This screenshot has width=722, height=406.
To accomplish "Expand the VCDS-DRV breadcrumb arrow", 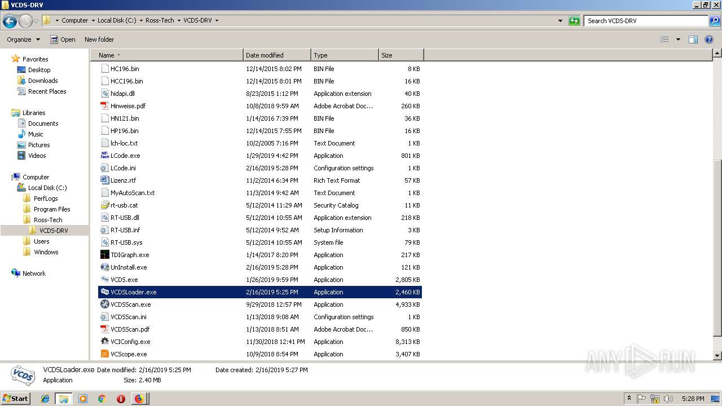I will (x=217, y=21).
